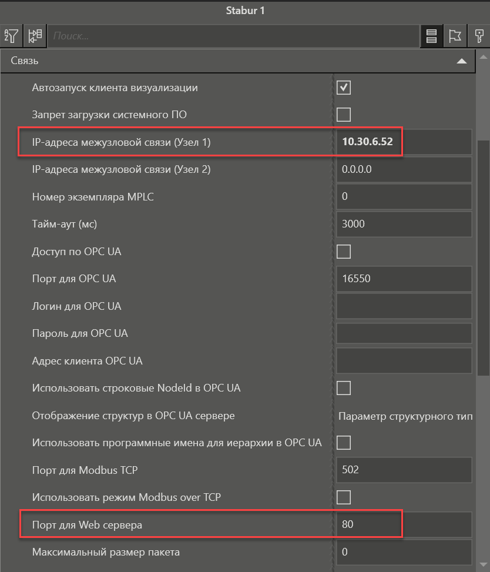Image resolution: width=490 pixels, height=572 pixels.
Task: Select label Номер экземпляра MPLC
Action: tap(93, 197)
